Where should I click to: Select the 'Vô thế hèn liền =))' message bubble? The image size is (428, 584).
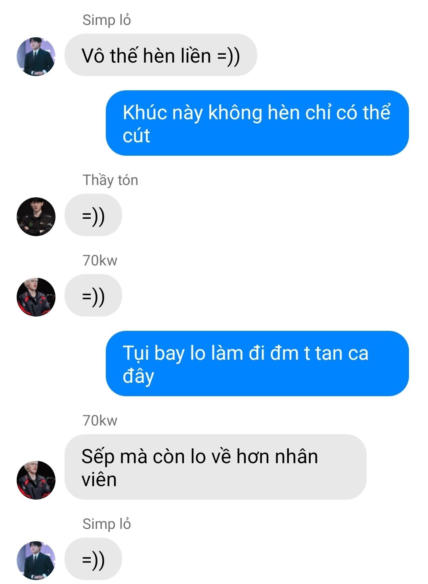click(x=161, y=55)
